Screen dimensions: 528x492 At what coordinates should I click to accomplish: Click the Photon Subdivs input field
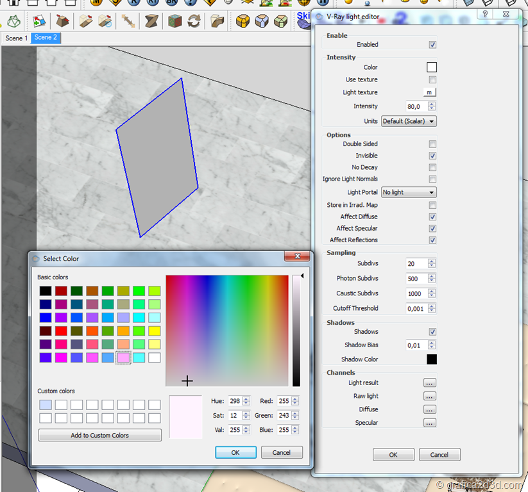click(x=416, y=279)
